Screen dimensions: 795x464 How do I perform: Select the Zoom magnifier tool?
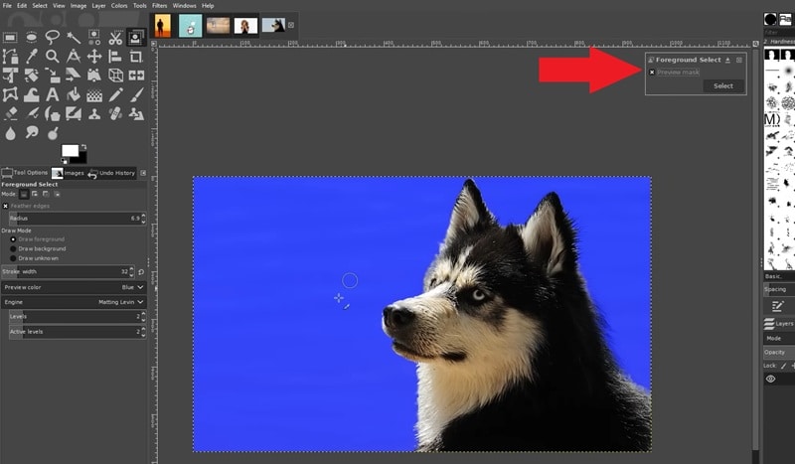point(53,56)
